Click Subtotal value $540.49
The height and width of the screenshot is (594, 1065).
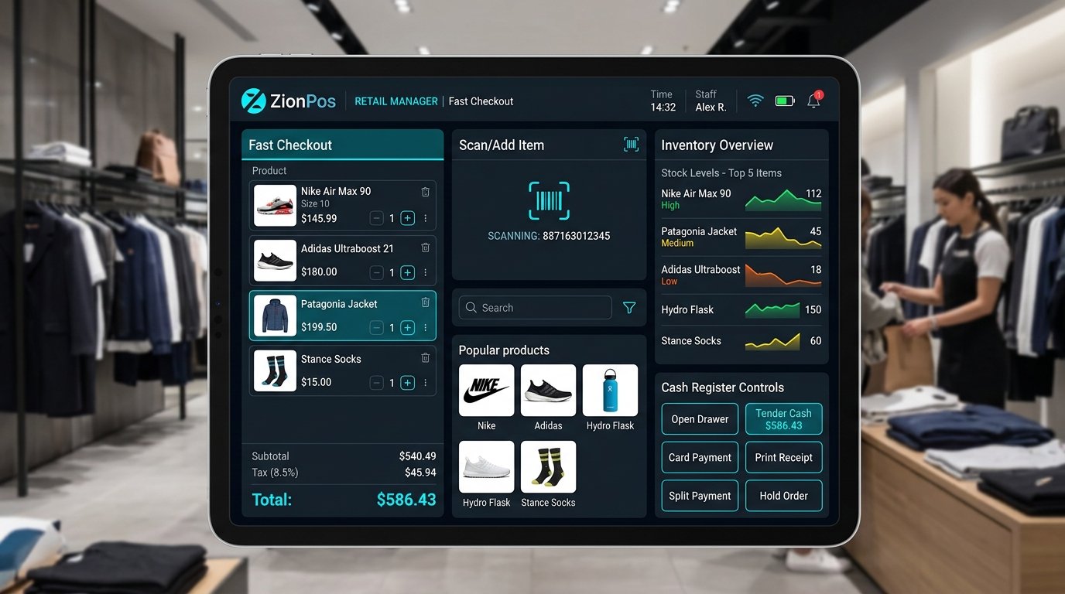[x=417, y=456]
